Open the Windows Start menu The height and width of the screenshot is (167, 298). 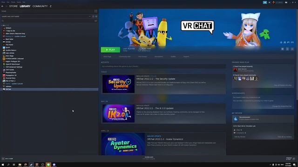coord(3,165)
